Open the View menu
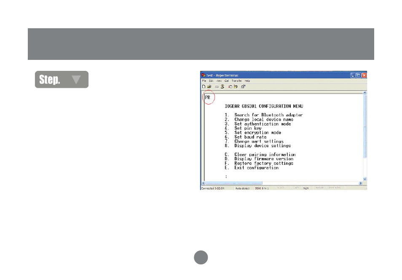This screenshot has height=280, width=402. [219, 81]
